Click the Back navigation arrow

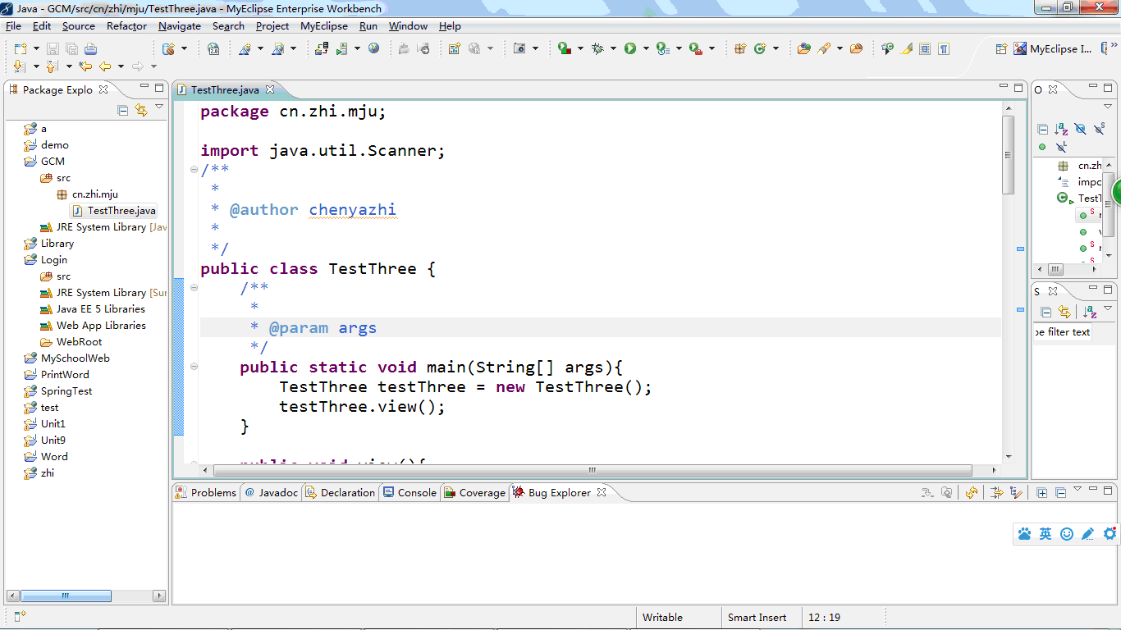tap(105, 66)
